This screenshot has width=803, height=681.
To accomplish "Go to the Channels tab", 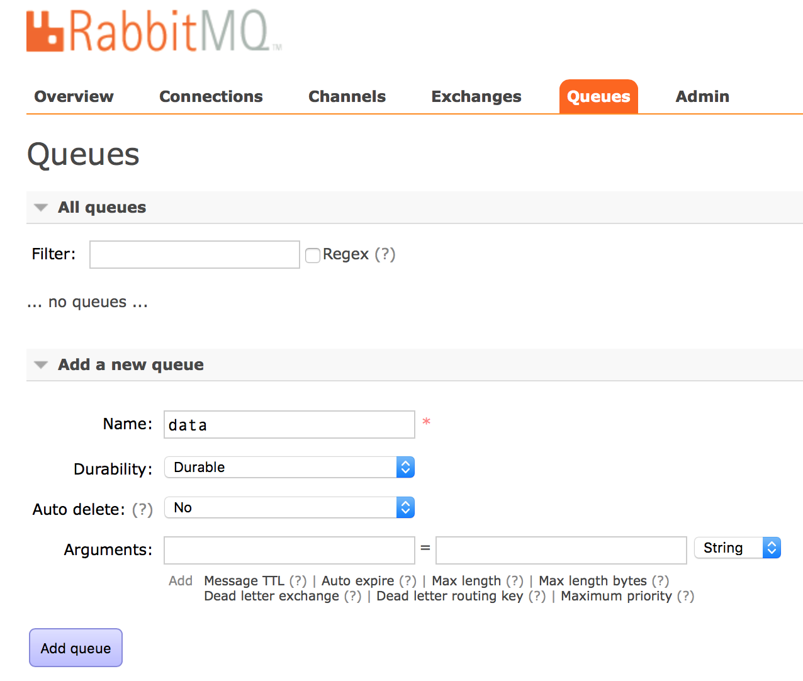I will pos(347,96).
